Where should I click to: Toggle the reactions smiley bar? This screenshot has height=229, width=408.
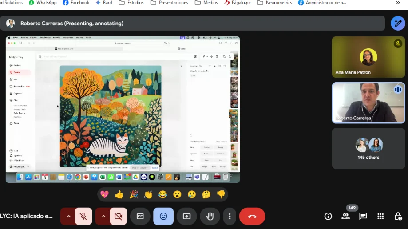pyautogui.click(x=163, y=216)
